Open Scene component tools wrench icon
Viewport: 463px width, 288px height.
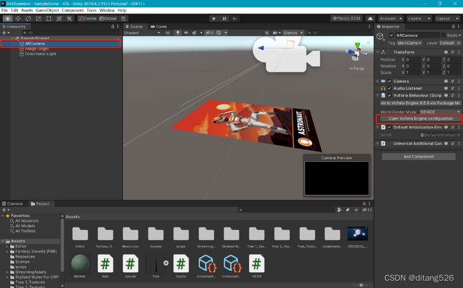pyautogui.click(x=267, y=33)
